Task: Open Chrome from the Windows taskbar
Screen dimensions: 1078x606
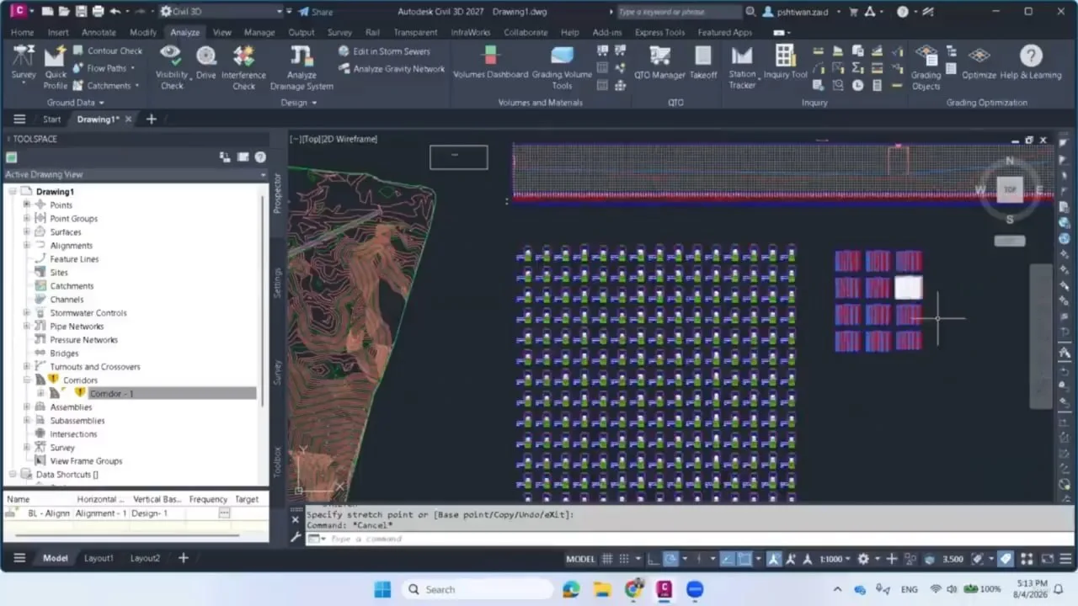Action: (633, 589)
